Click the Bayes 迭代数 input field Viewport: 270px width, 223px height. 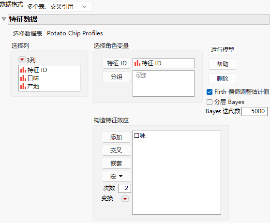pos(255,111)
